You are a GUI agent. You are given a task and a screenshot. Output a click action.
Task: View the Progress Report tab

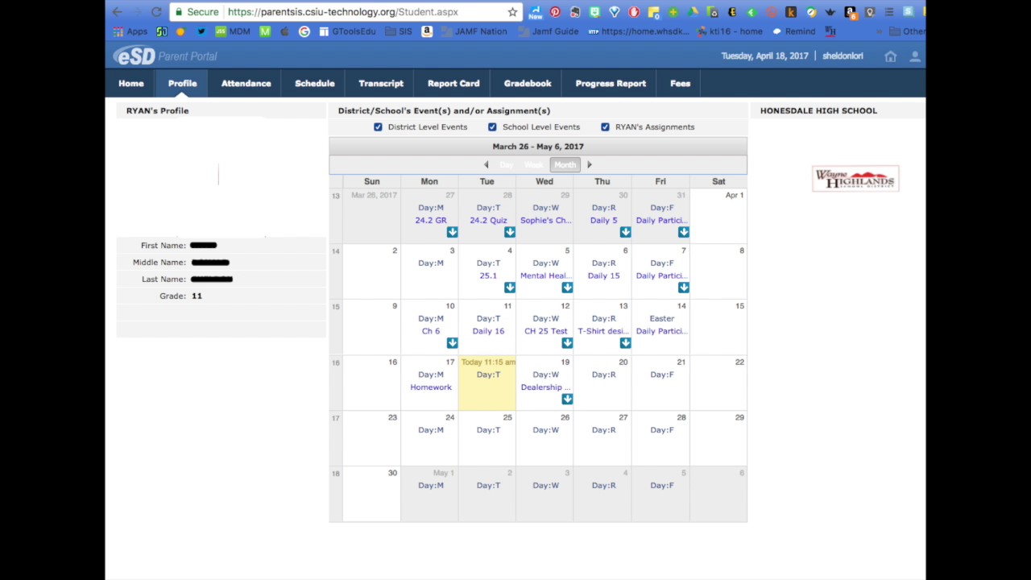click(x=611, y=84)
